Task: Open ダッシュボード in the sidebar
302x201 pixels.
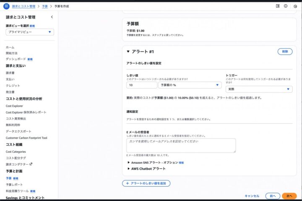Action: (16, 59)
